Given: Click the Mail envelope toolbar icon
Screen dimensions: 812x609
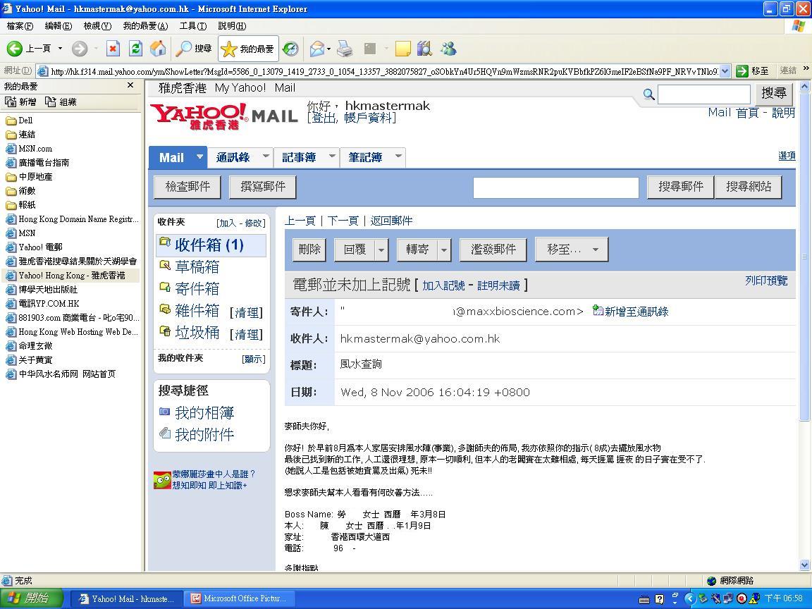Looking at the screenshot, I should click(x=316, y=49).
